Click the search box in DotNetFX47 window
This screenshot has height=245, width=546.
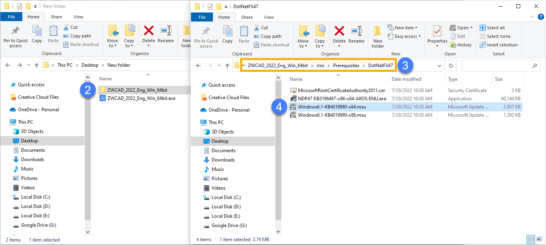coord(501,66)
